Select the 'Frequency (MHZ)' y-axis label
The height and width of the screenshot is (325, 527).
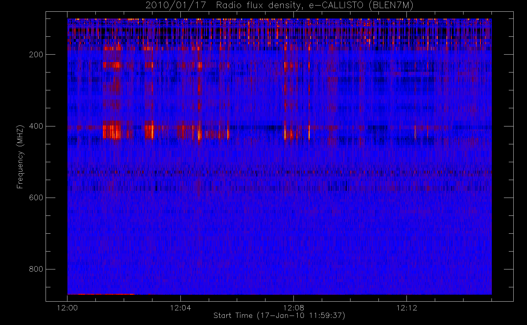(x=20, y=157)
